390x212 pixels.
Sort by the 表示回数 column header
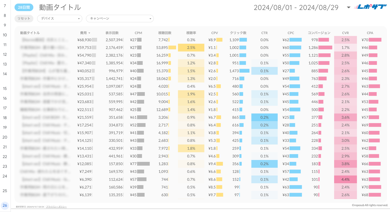click(x=112, y=33)
